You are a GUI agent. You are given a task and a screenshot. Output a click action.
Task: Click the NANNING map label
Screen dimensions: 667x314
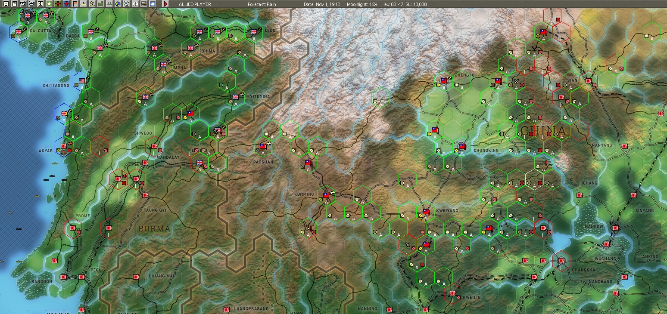coord(368,309)
